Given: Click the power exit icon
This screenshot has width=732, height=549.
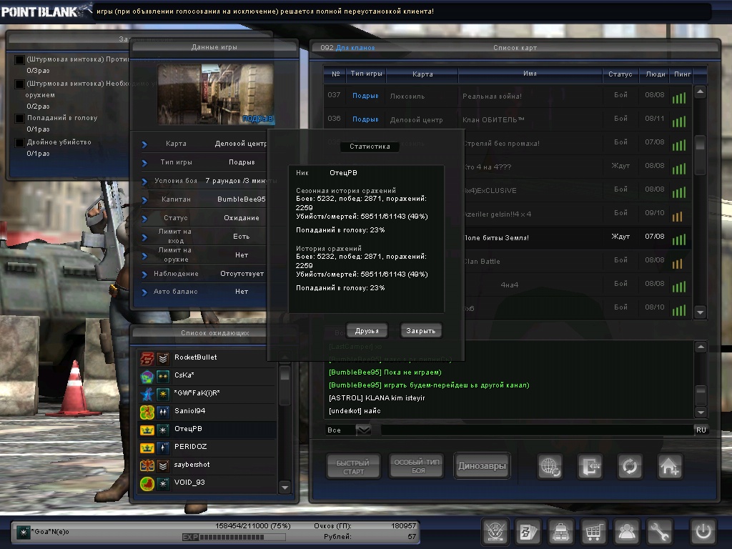Looking at the screenshot, I should [703, 532].
